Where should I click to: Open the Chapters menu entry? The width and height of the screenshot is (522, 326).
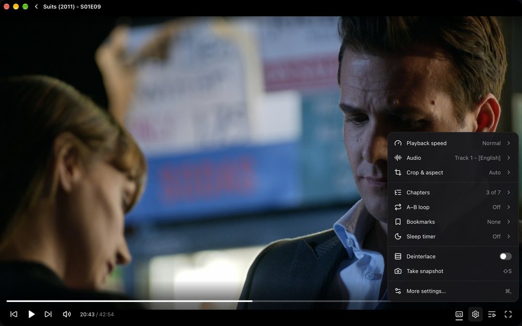tap(453, 192)
